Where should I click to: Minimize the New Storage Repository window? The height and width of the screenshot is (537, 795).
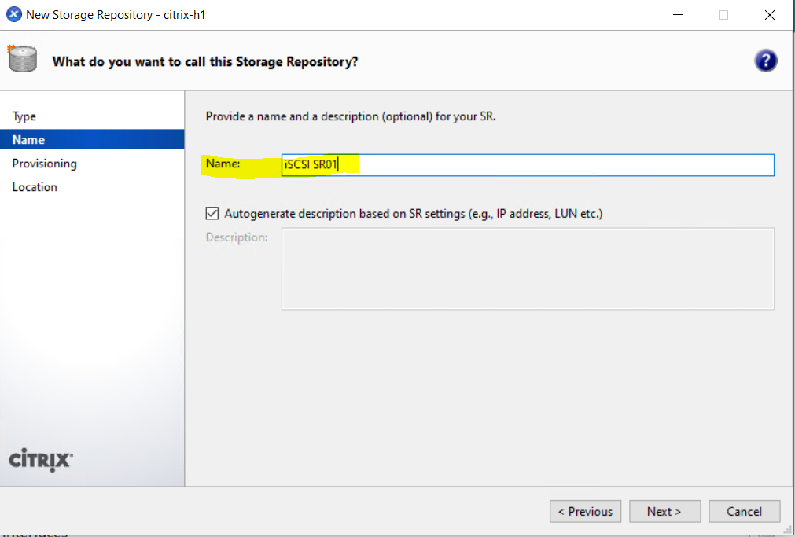[677, 15]
